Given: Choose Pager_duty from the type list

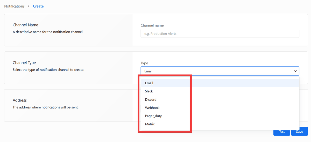Looking at the screenshot, I should click(x=153, y=116).
